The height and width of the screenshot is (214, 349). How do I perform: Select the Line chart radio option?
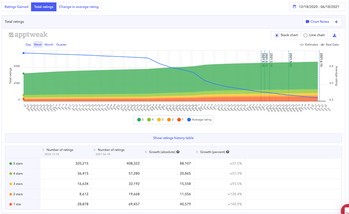[x=305, y=35]
